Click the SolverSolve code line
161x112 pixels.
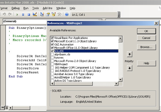(x=28, y=68)
